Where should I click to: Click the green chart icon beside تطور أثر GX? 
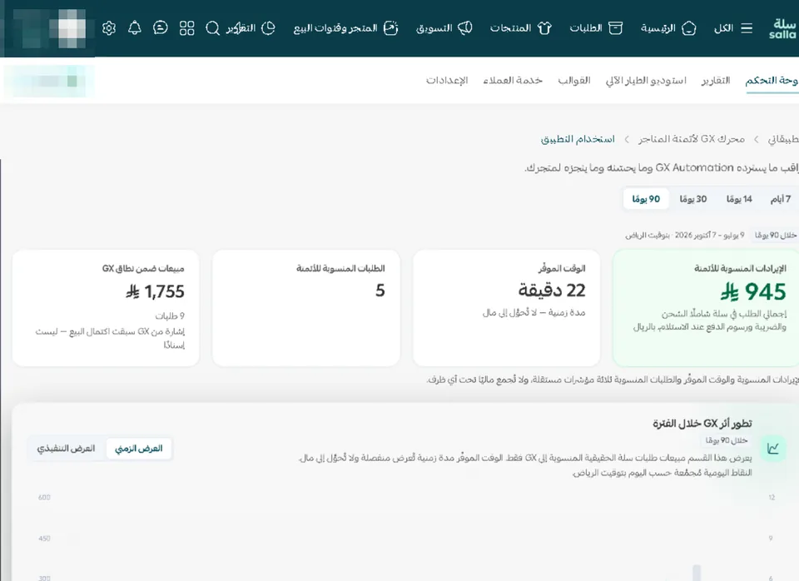[773, 449]
